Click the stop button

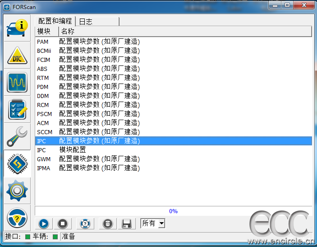click(x=63, y=224)
